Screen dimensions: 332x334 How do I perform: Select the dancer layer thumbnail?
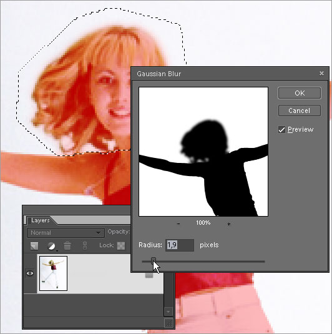click(x=53, y=273)
